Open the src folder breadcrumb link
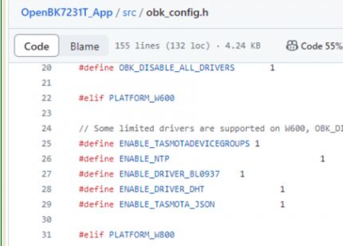This screenshot has width=343, height=246. click(129, 12)
